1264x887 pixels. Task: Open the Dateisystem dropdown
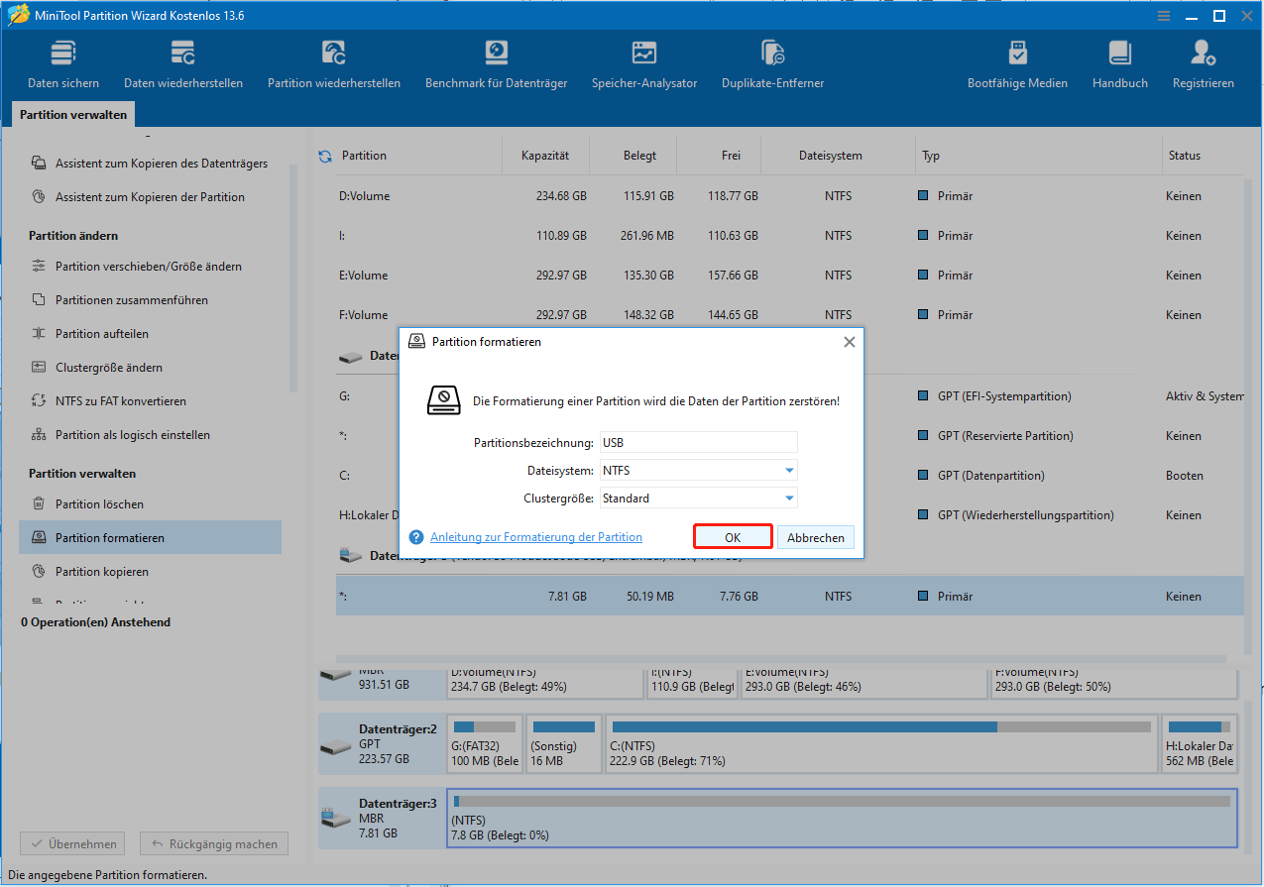tap(698, 470)
